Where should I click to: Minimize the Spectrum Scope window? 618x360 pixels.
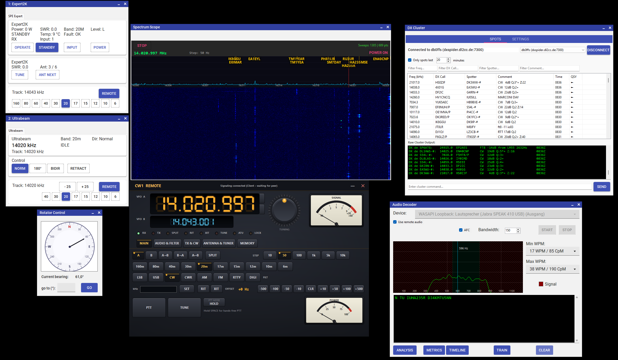click(381, 27)
